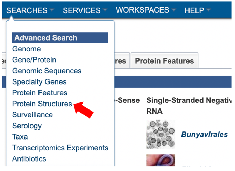Choose Taxa search option

[20, 137]
